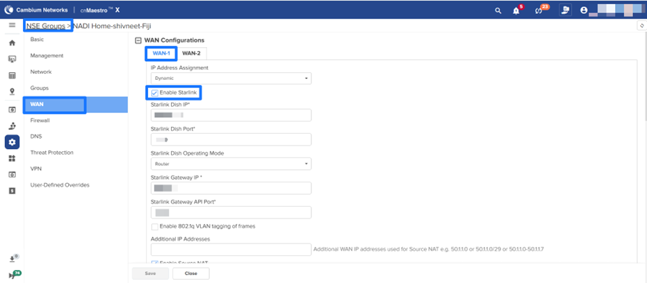Switch to the WAN-2 tab
Image resolution: width=647 pixels, height=283 pixels.
click(191, 53)
